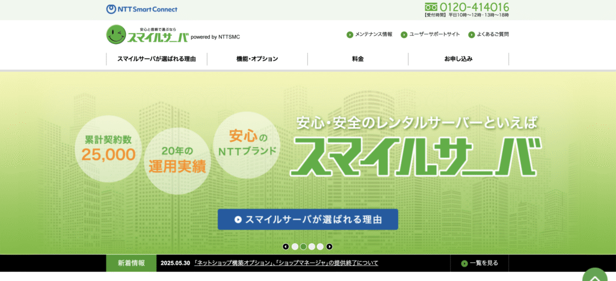Open お申し込み nav menu
The width and height of the screenshot is (616, 281).
click(458, 59)
